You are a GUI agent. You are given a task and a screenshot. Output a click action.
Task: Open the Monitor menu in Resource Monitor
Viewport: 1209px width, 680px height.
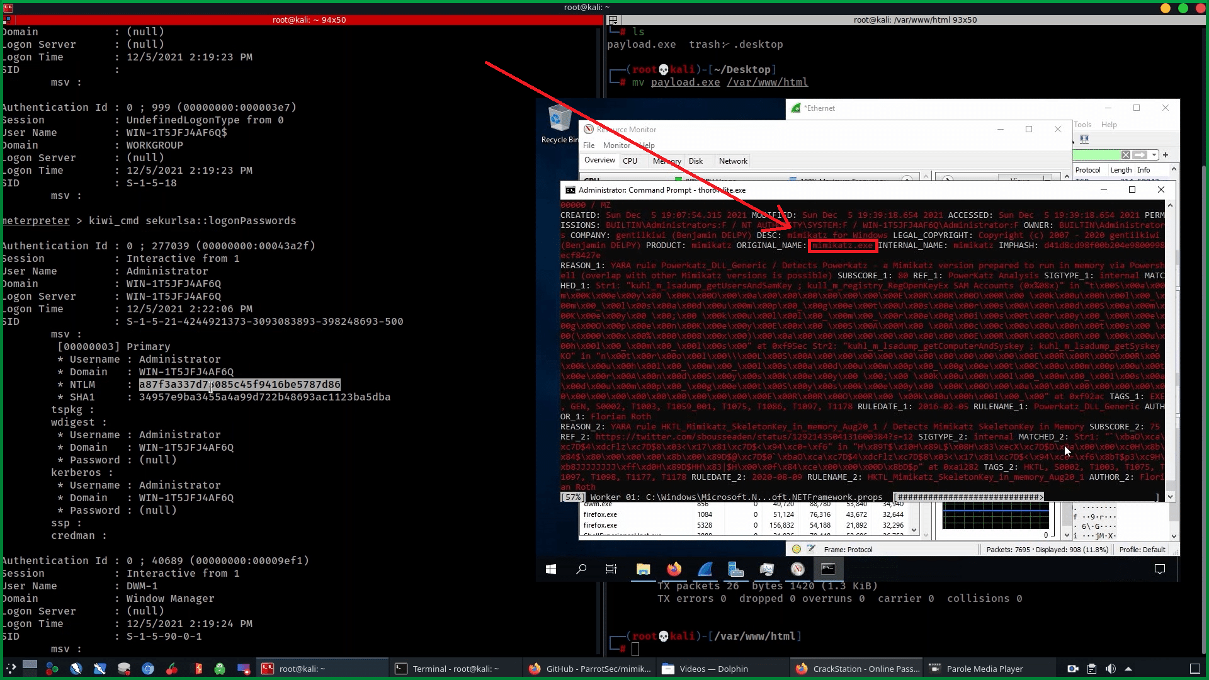616,145
